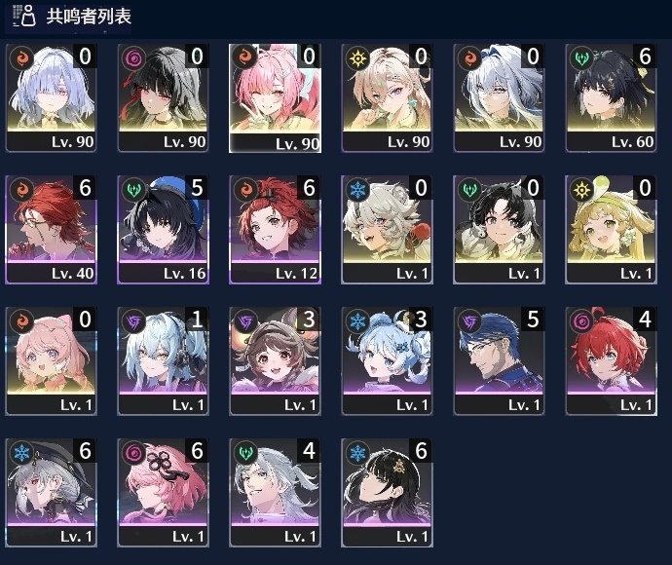The width and height of the screenshot is (672, 565).
Task: Select the highlighted pink-haired Lv. 90 character
Action: click(276, 98)
